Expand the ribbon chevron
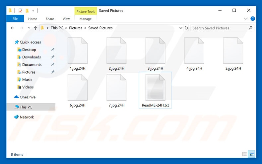 coord(246,18)
